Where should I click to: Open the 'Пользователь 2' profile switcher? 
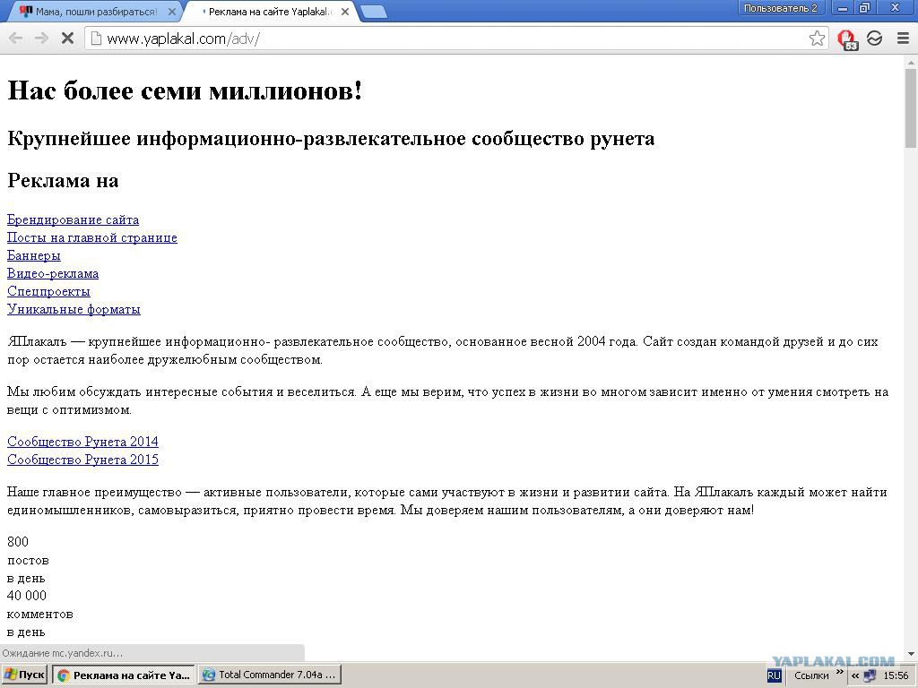point(781,8)
